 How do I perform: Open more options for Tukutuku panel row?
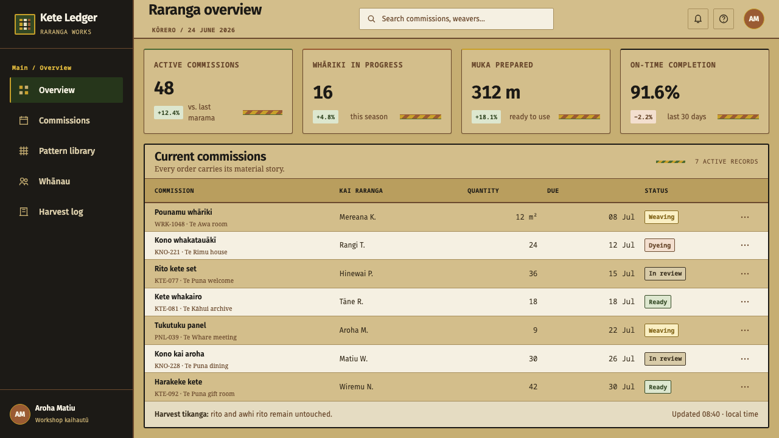click(745, 330)
